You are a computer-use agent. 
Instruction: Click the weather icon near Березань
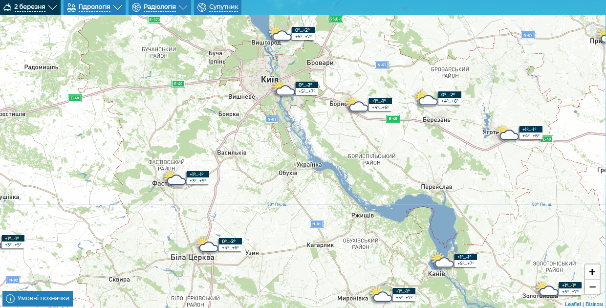point(427,98)
